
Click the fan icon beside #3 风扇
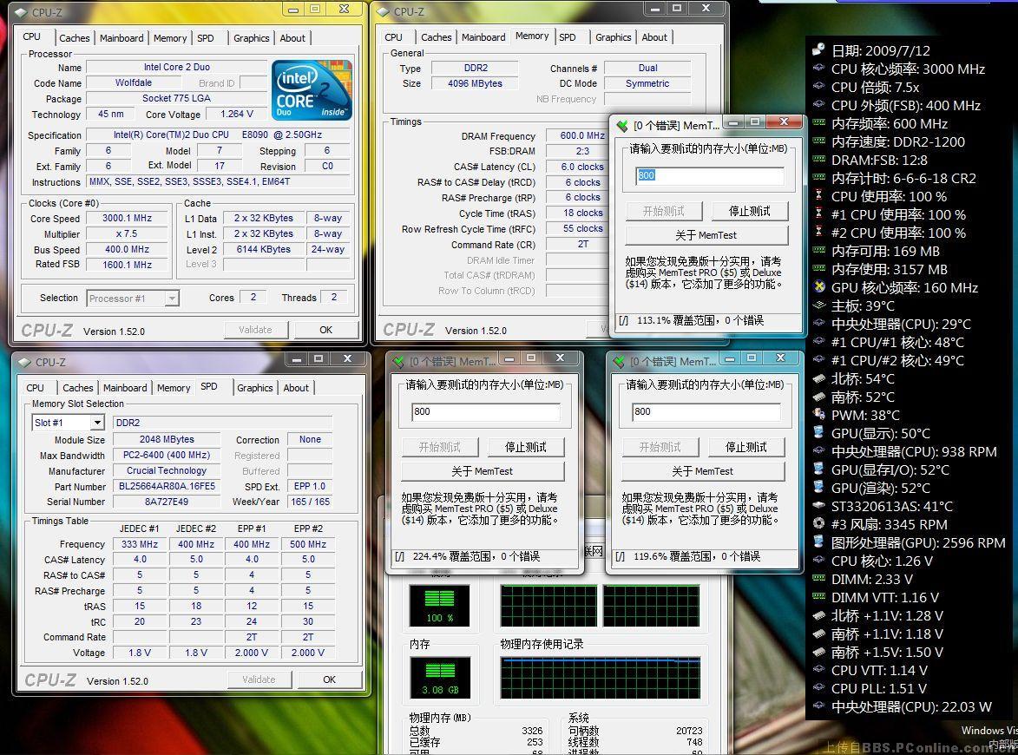[818, 524]
